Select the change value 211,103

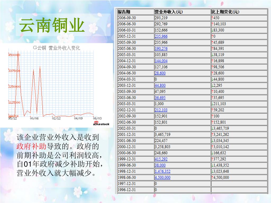click(220, 104)
